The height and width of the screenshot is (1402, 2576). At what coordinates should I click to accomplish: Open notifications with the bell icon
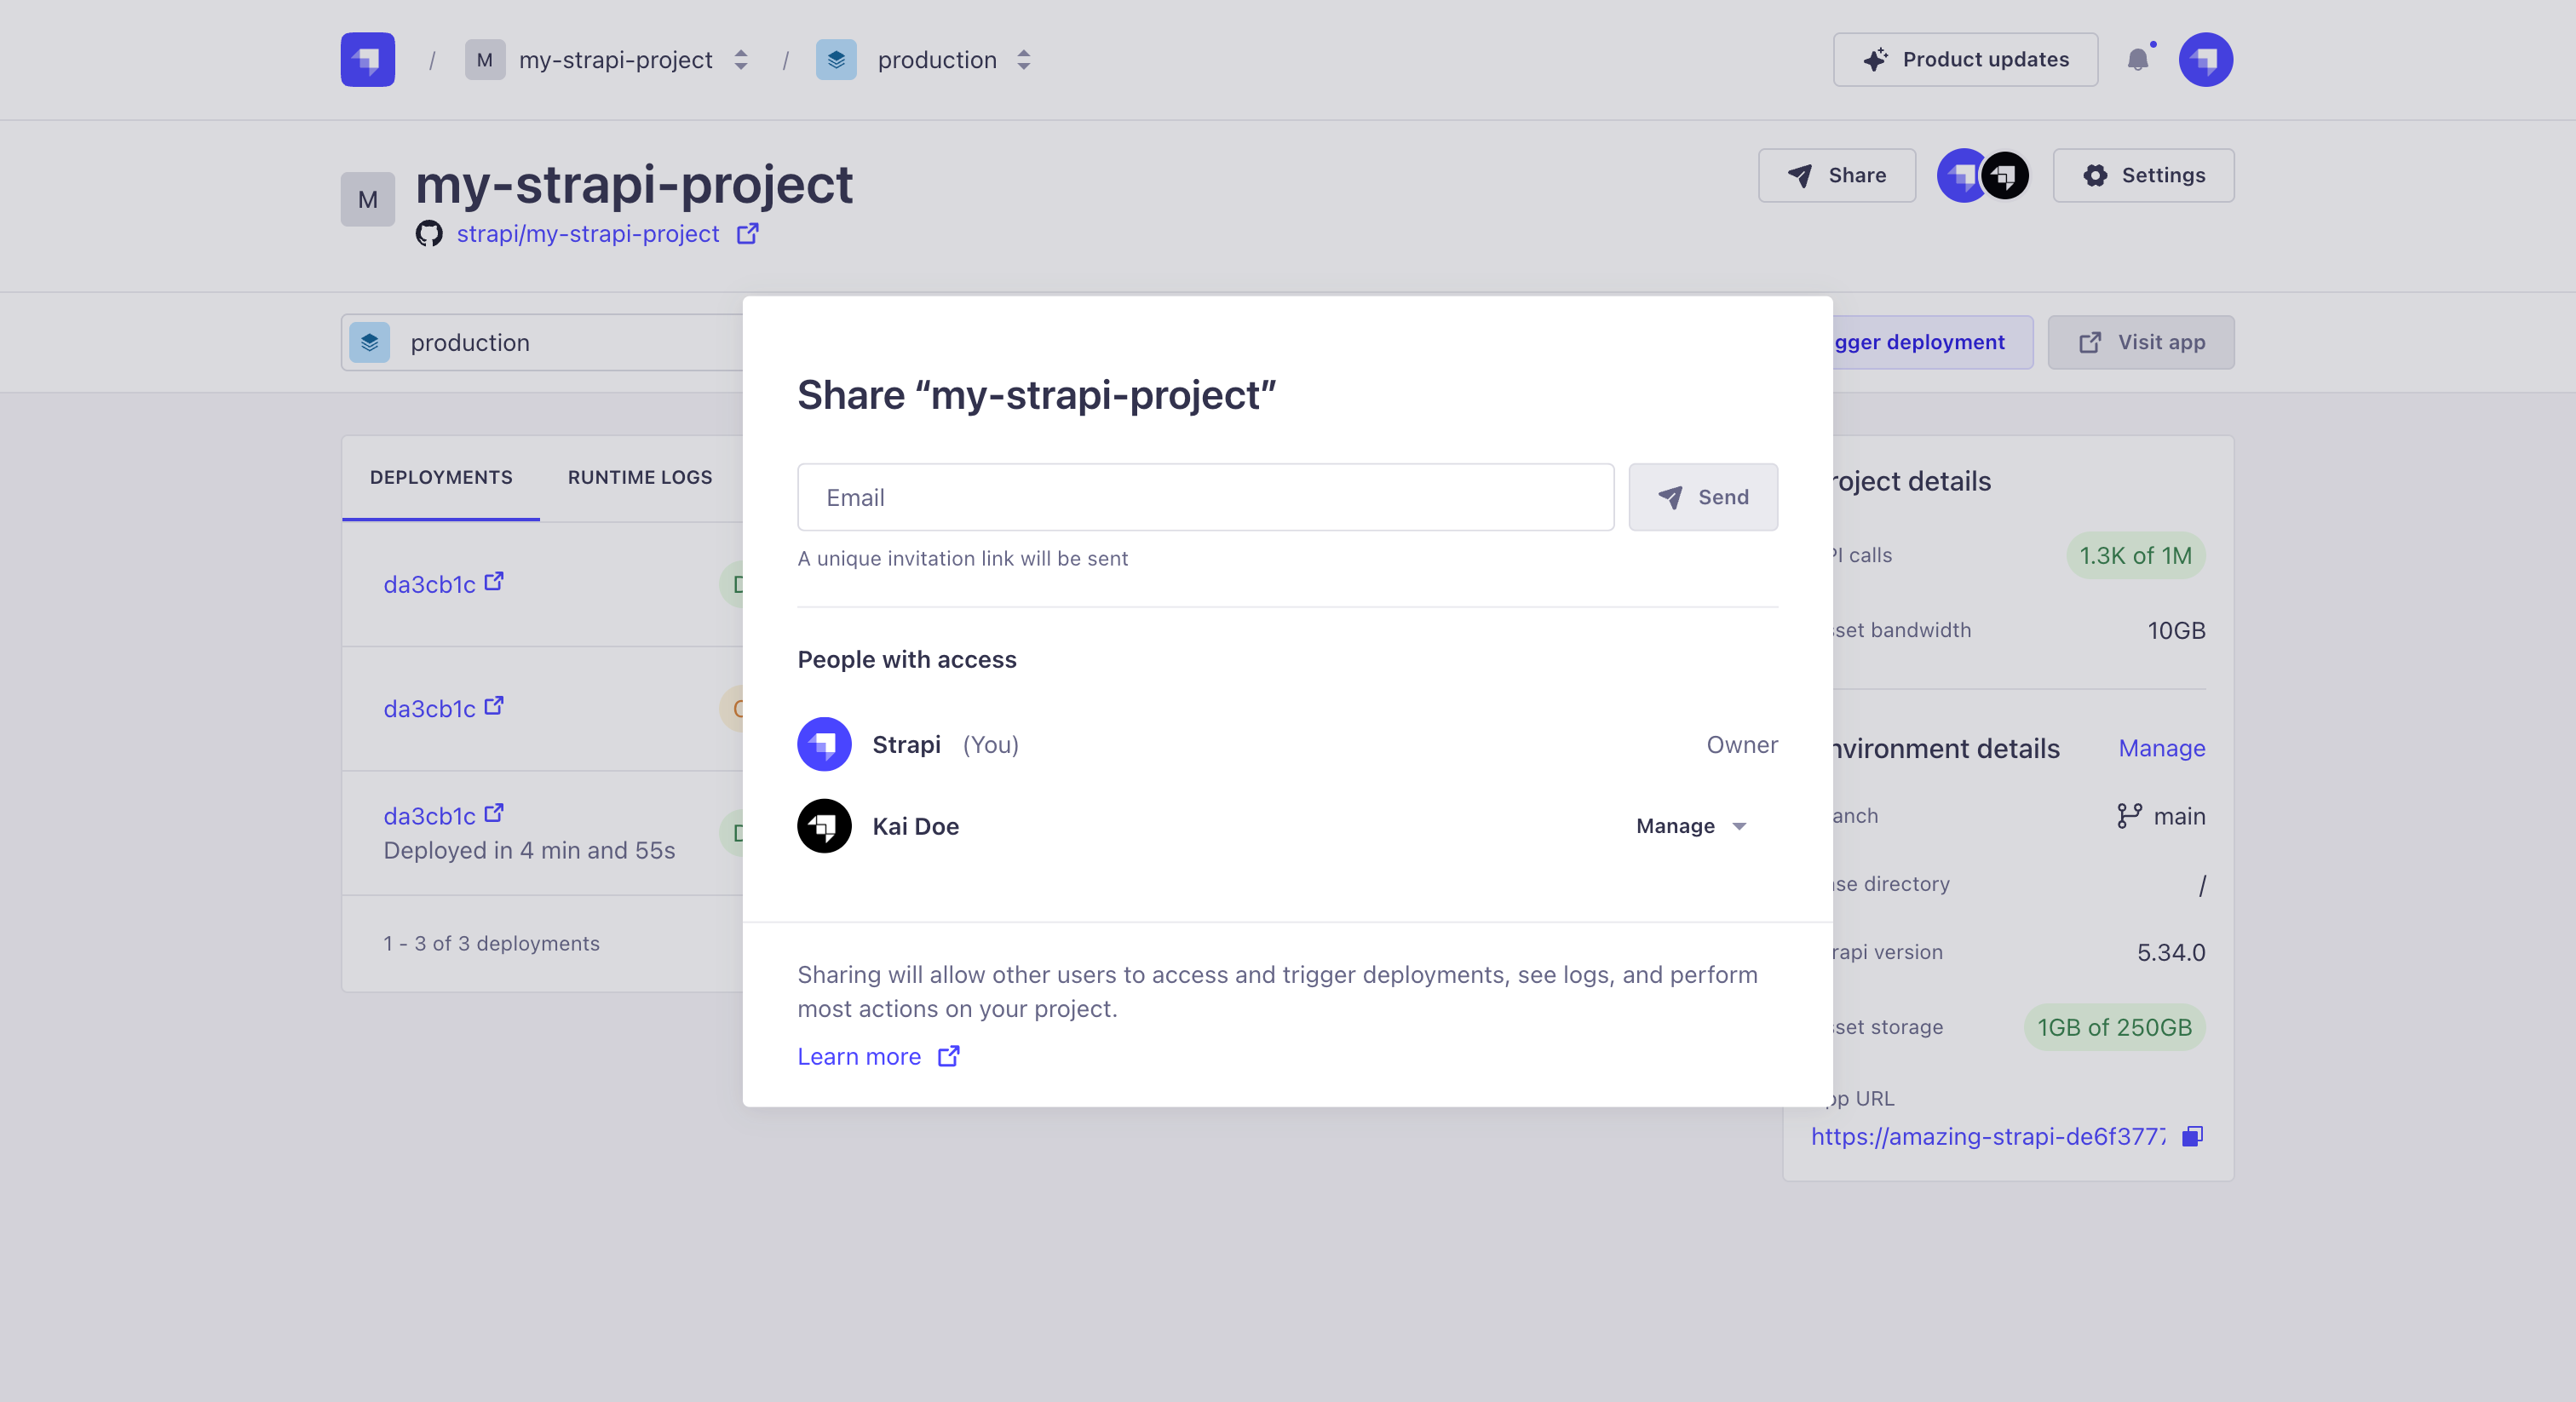point(2140,59)
